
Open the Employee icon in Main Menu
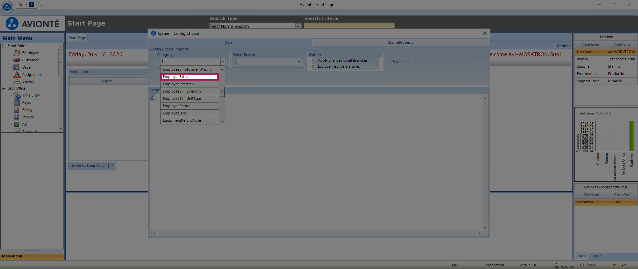click(x=17, y=53)
